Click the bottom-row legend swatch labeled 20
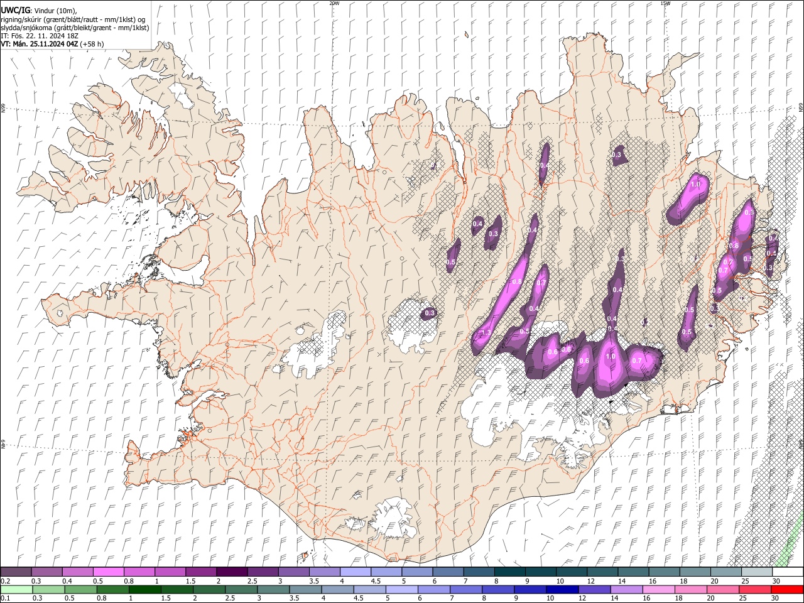The height and width of the screenshot is (603, 804). pyautogui.click(x=722, y=589)
